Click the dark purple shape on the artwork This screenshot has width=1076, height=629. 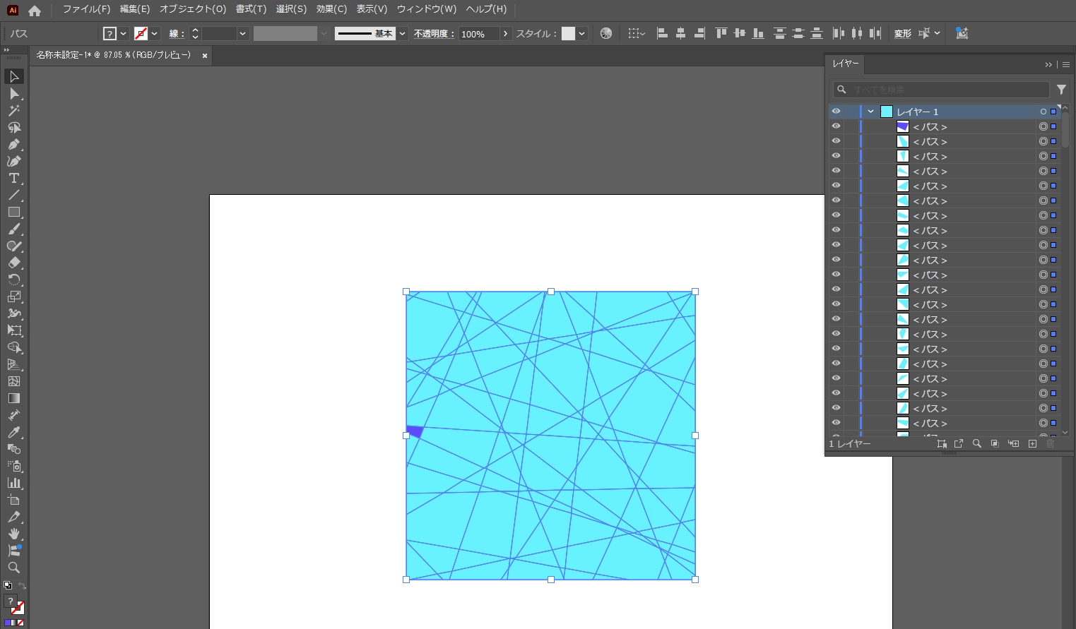415,431
